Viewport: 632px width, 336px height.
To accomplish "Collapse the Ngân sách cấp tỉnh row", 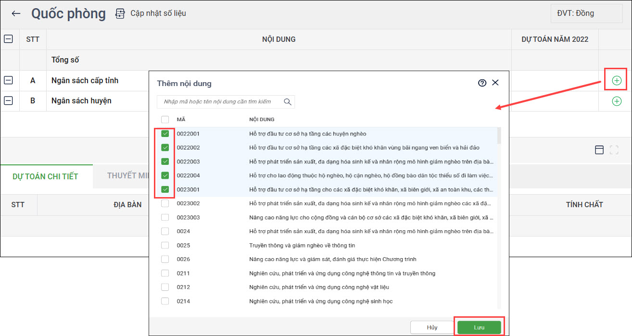I will (x=8, y=80).
